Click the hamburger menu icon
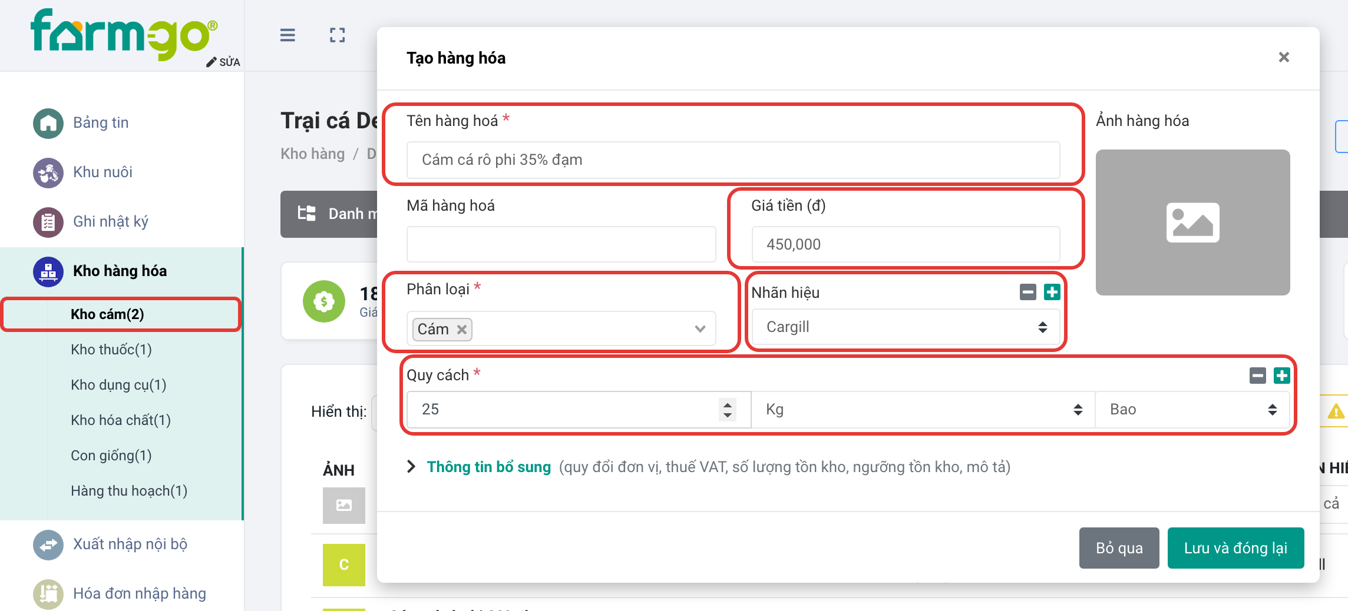This screenshot has height=611, width=1348. pos(288,35)
